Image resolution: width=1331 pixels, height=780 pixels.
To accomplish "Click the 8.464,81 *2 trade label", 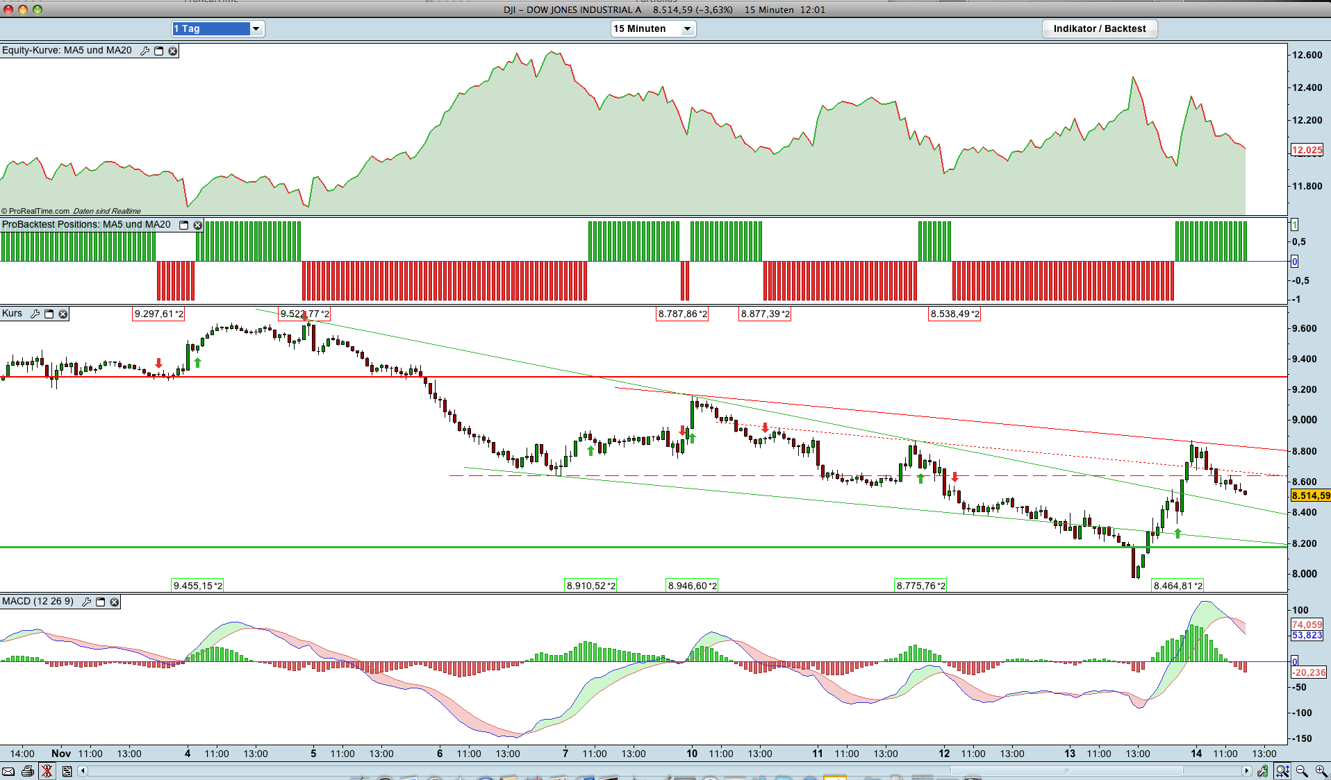I will [x=1177, y=586].
